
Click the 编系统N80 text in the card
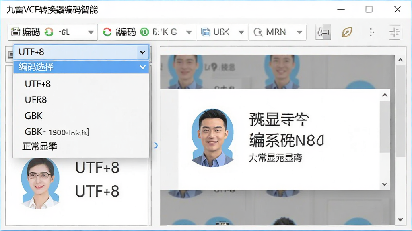286,140
